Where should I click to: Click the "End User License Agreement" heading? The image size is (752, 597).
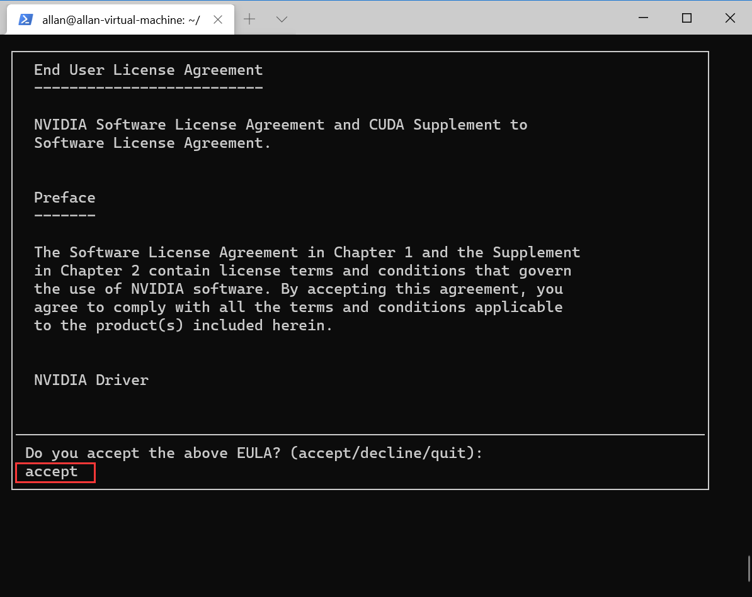[148, 70]
